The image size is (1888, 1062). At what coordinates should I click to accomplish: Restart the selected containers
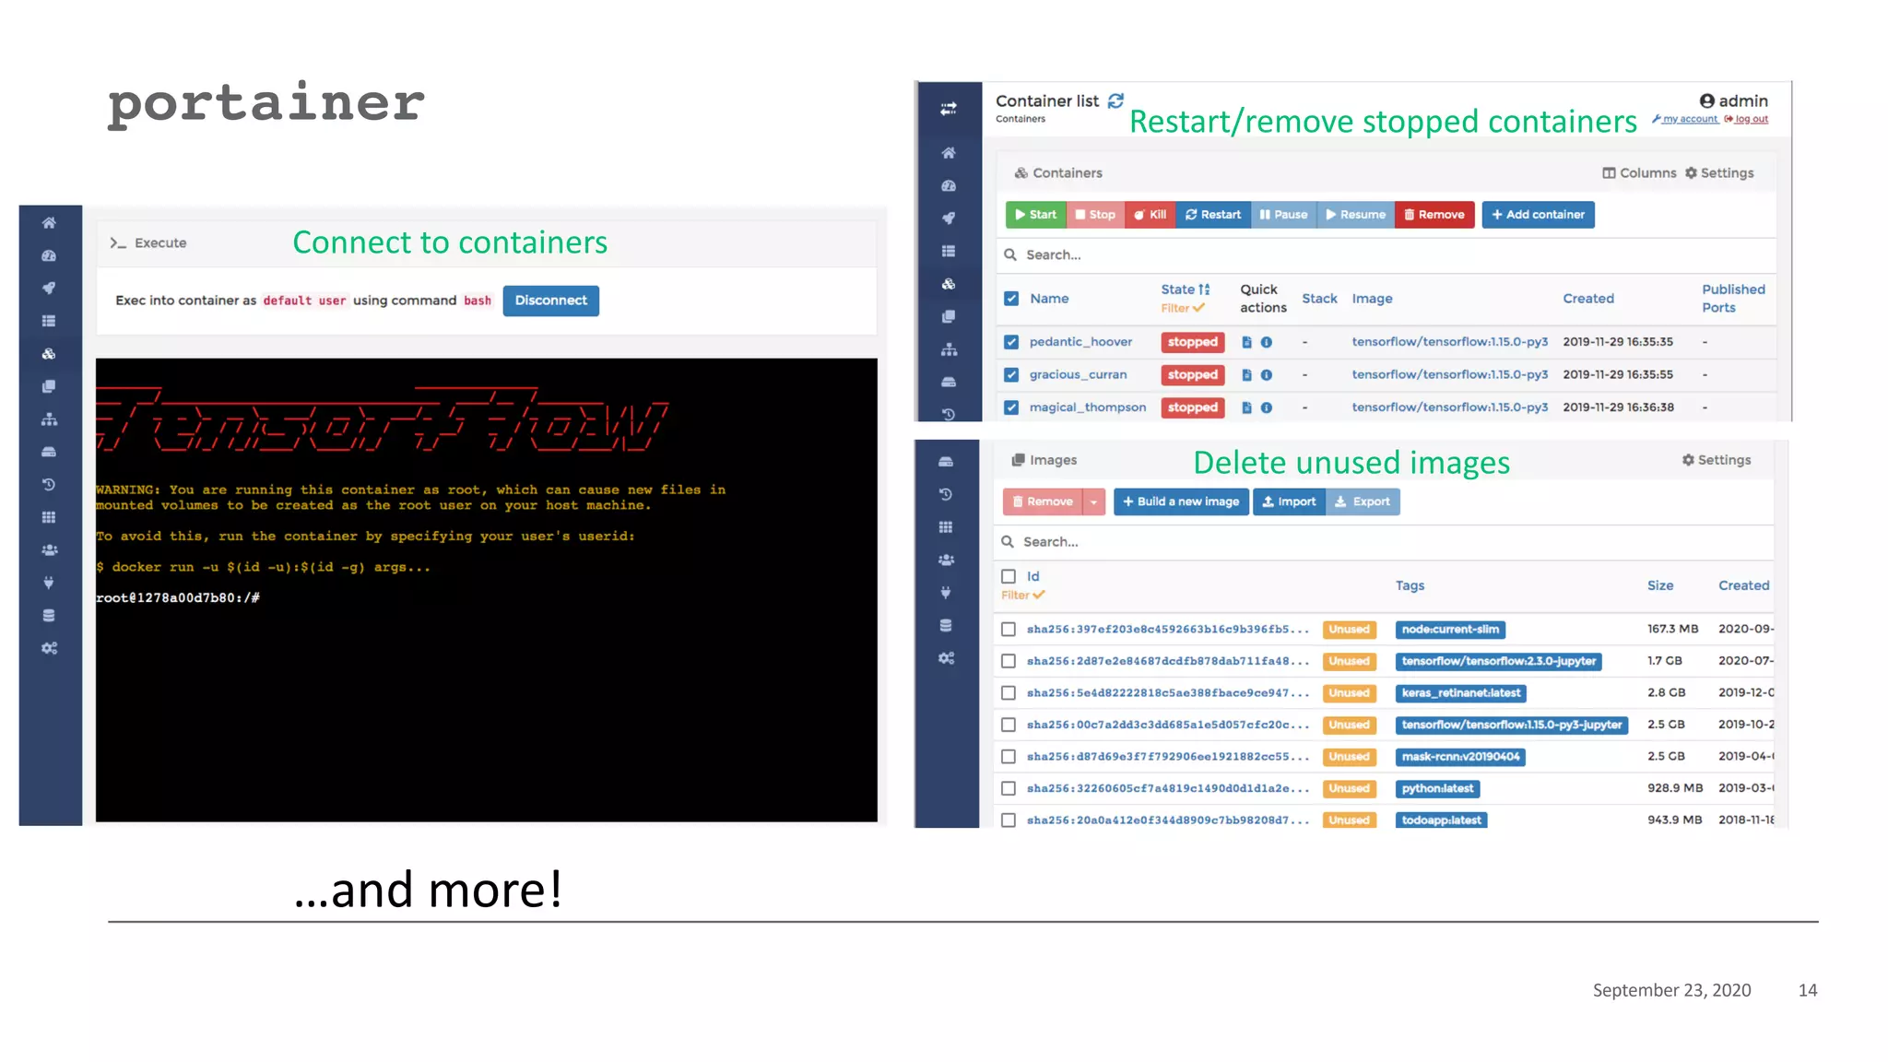tap(1213, 215)
